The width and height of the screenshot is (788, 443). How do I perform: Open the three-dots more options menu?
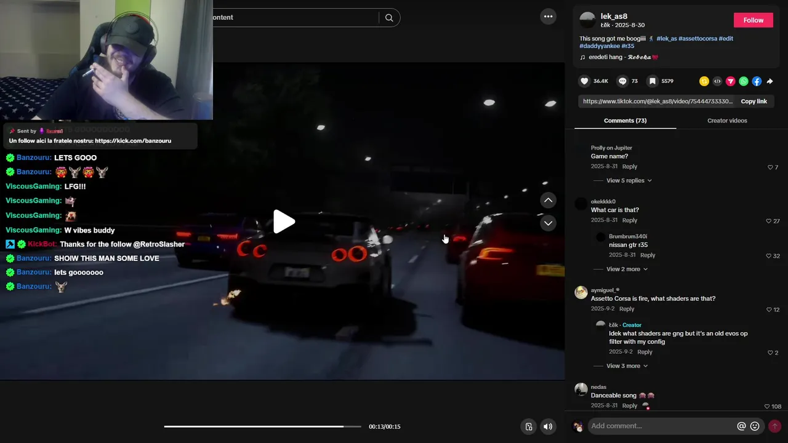(548, 17)
